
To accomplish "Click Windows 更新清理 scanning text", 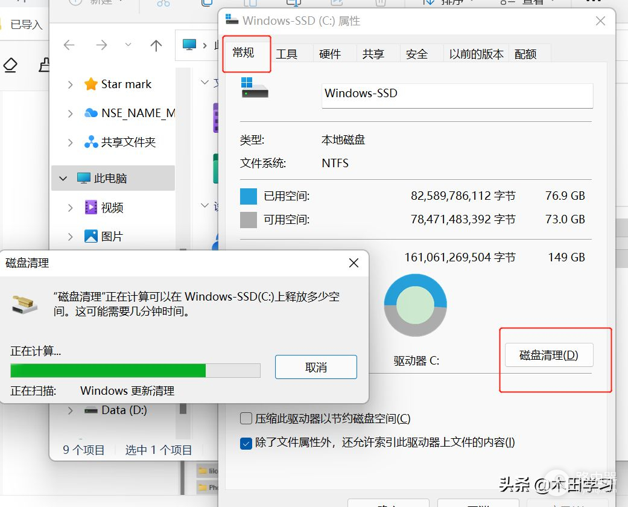I will [x=127, y=391].
